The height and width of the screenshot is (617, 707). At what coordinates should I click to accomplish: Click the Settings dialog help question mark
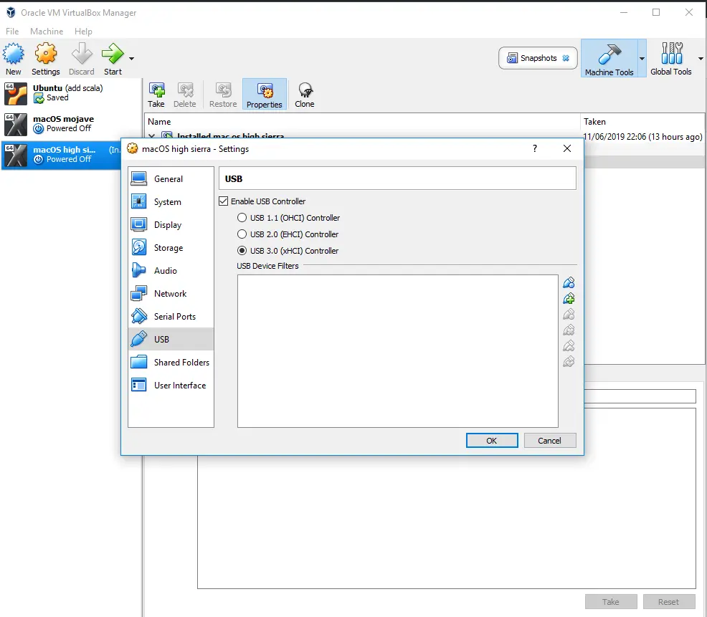point(535,149)
